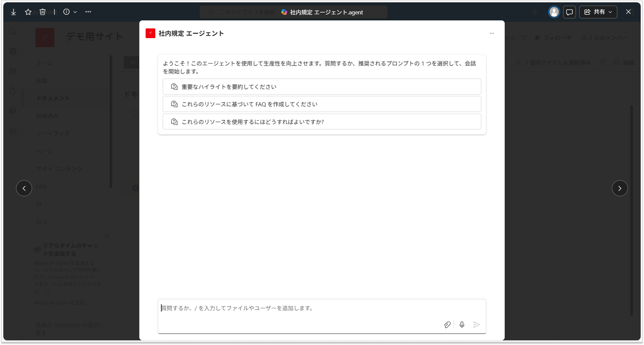Click the 社内規定 エージェント red agent logo

click(x=150, y=33)
